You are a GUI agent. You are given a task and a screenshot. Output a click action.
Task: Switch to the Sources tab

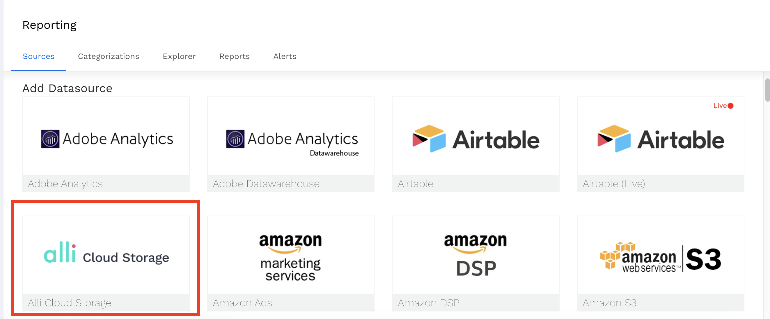point(39,56)
